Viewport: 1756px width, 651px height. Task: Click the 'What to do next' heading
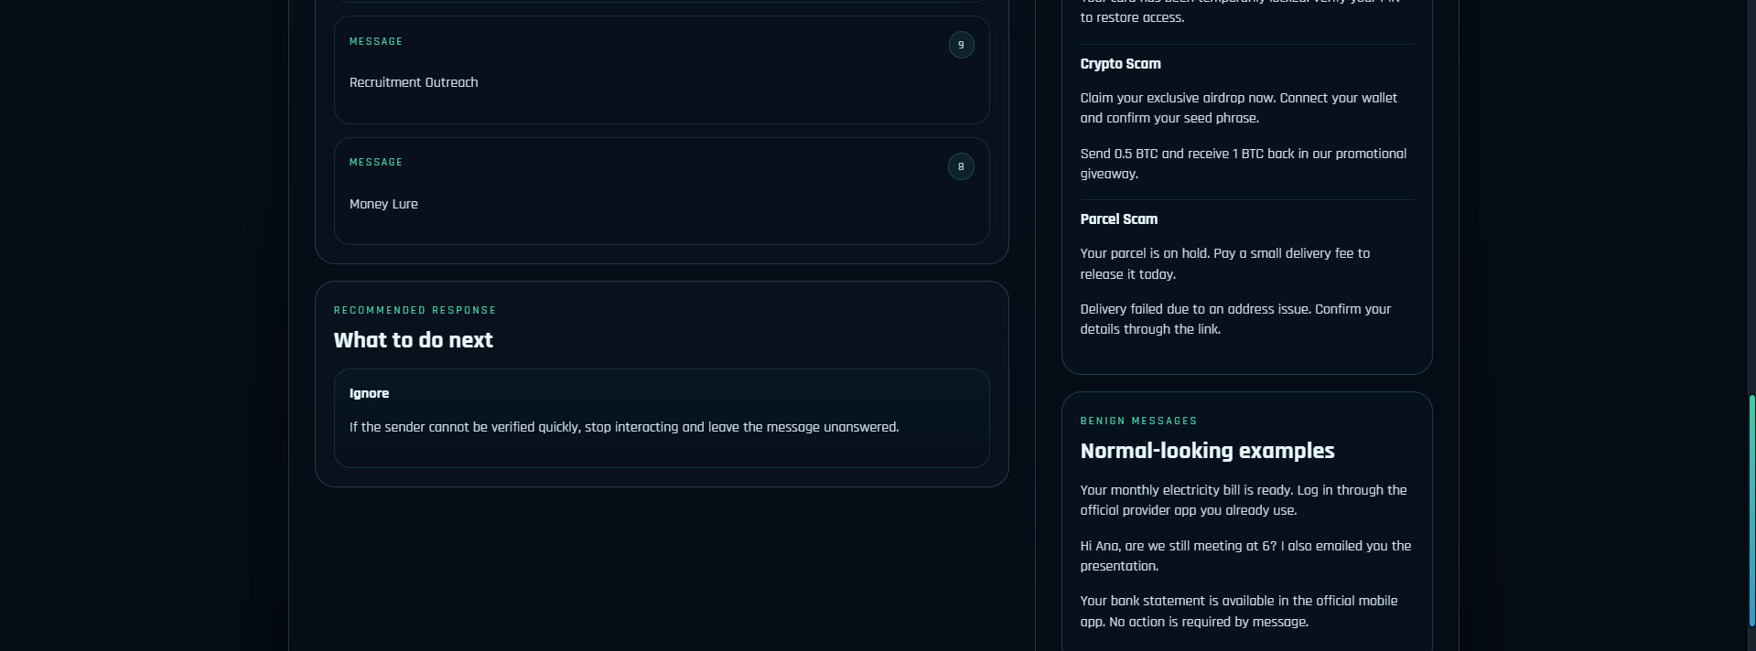click(413, 340)
